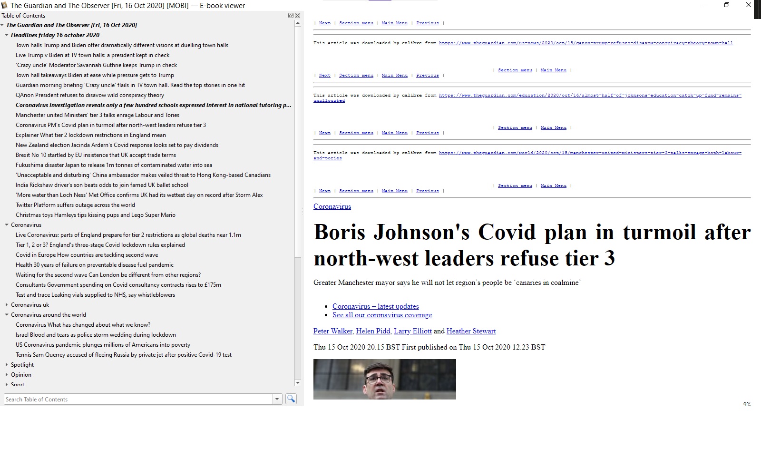Image resolution: width=761 pixels, height=468 pixels.
Task: Open author Heather Stewart's link
Action: click(x=471, y=331)
